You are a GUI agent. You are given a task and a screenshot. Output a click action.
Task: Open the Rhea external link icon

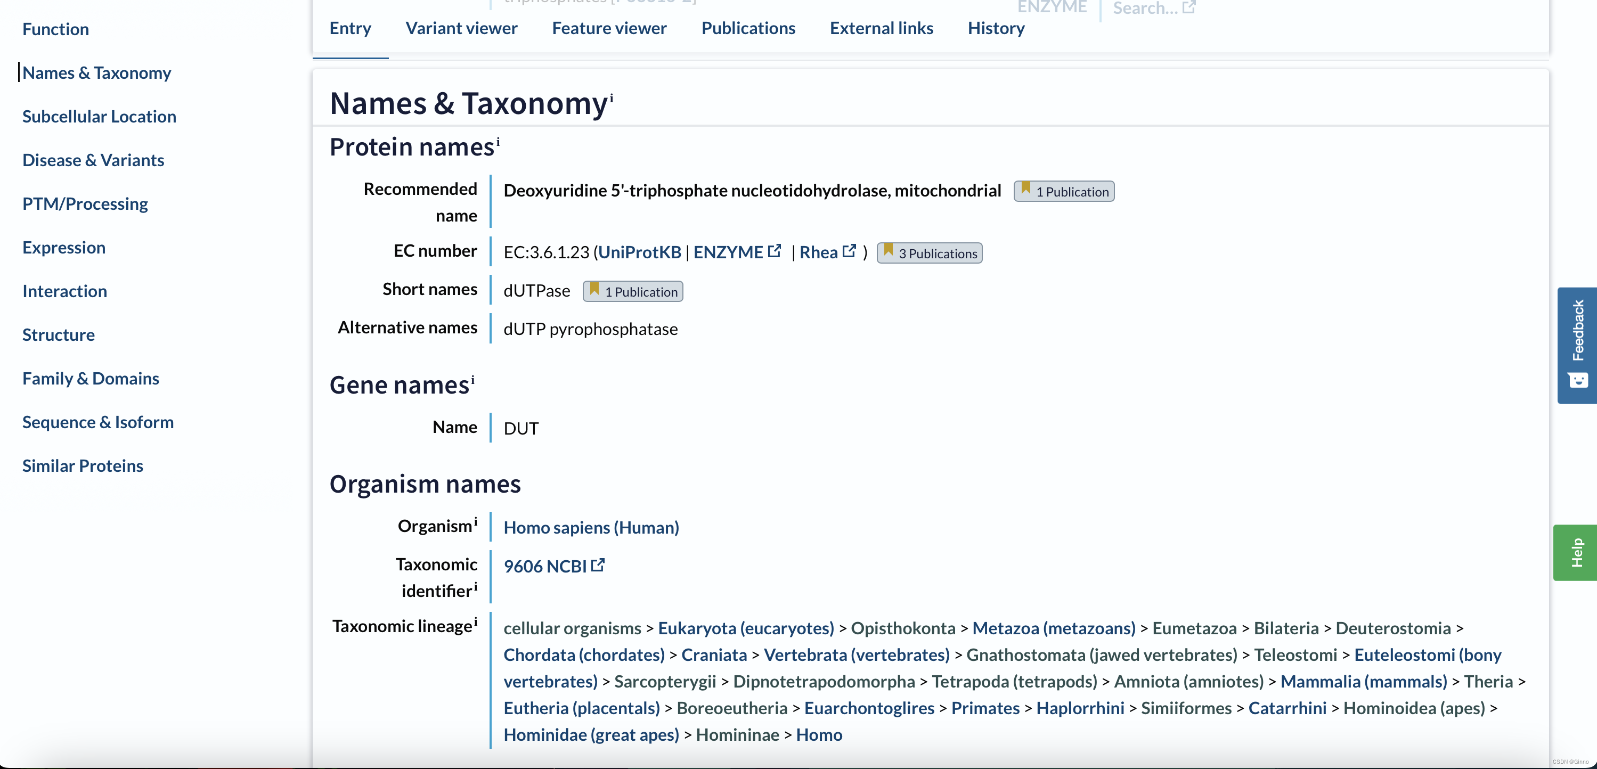(x=849, y=251)
